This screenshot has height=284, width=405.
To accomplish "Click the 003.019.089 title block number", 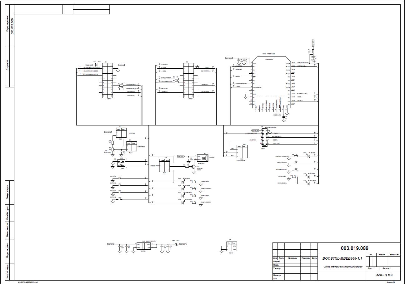I will [x=354, y=248].
